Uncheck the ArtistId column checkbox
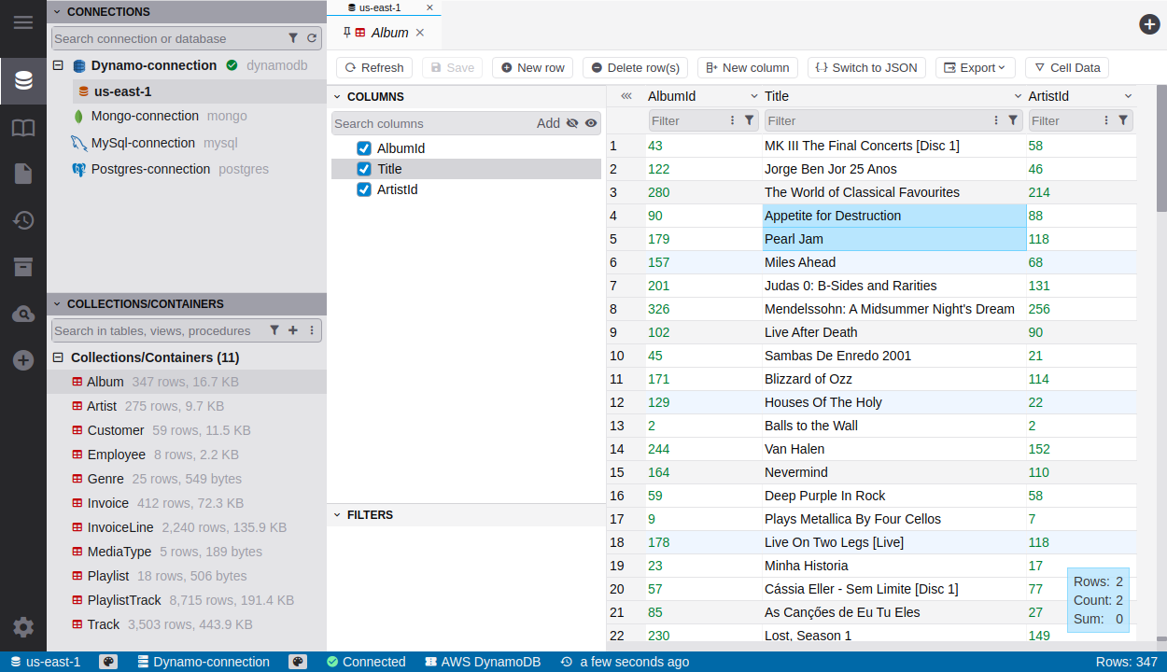This screenshot has height=672, width=1167. click(x=364, y=189)
